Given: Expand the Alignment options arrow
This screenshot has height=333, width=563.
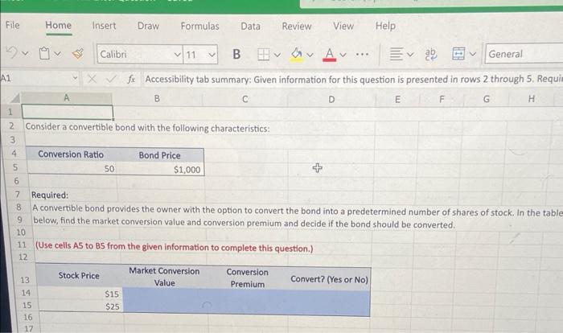Looking at the screenshot, I should (x=410, y=55).
